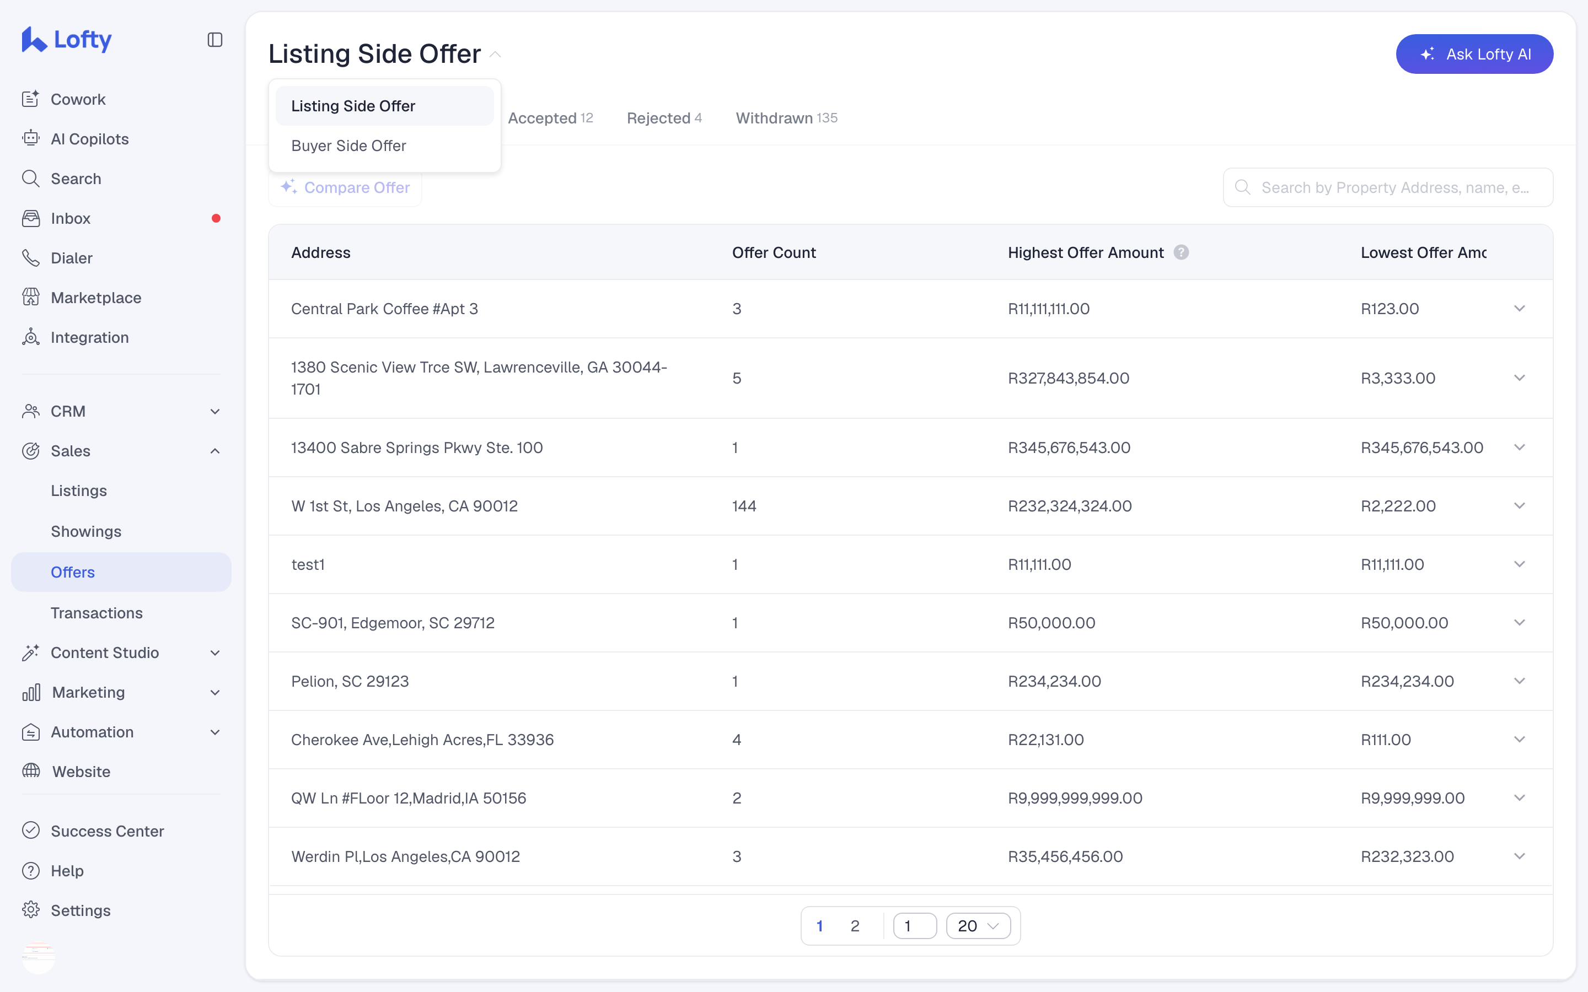The width and height of the screenshot is (1588, 992).
Task: Open the page size 20 dropdown
Action: 978,926
